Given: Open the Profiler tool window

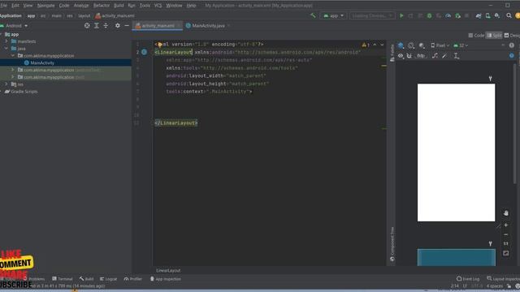Looking at the screenshot, I should [132, 279].
